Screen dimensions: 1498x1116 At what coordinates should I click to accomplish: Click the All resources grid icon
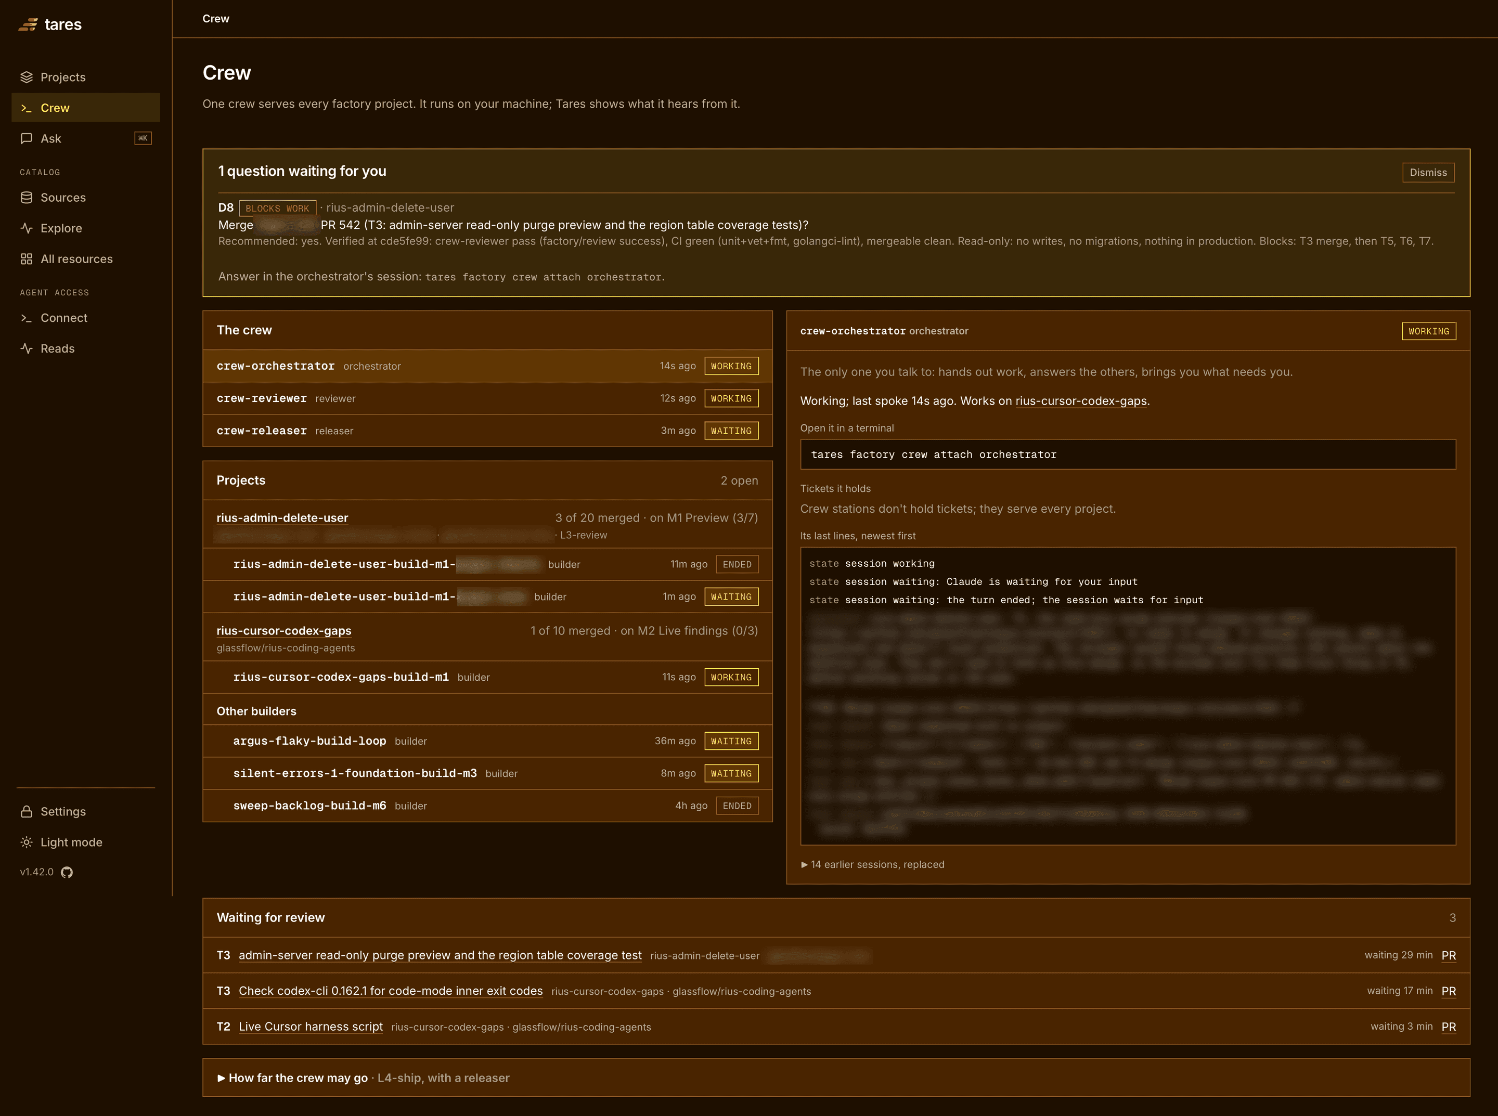pyautogui.click(x=27, y=259)
